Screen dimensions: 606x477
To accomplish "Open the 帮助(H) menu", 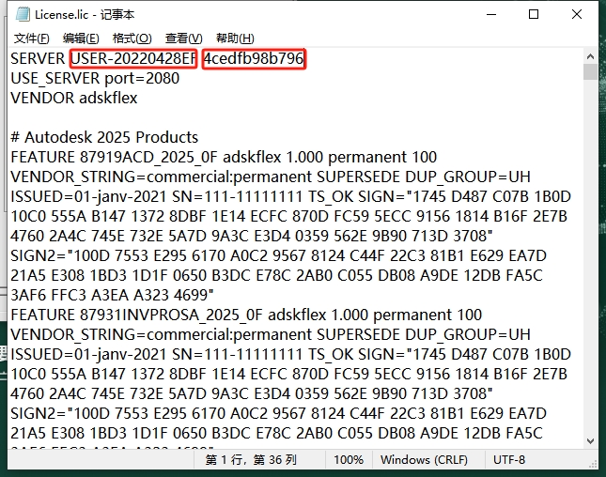I will click(235, 38).
